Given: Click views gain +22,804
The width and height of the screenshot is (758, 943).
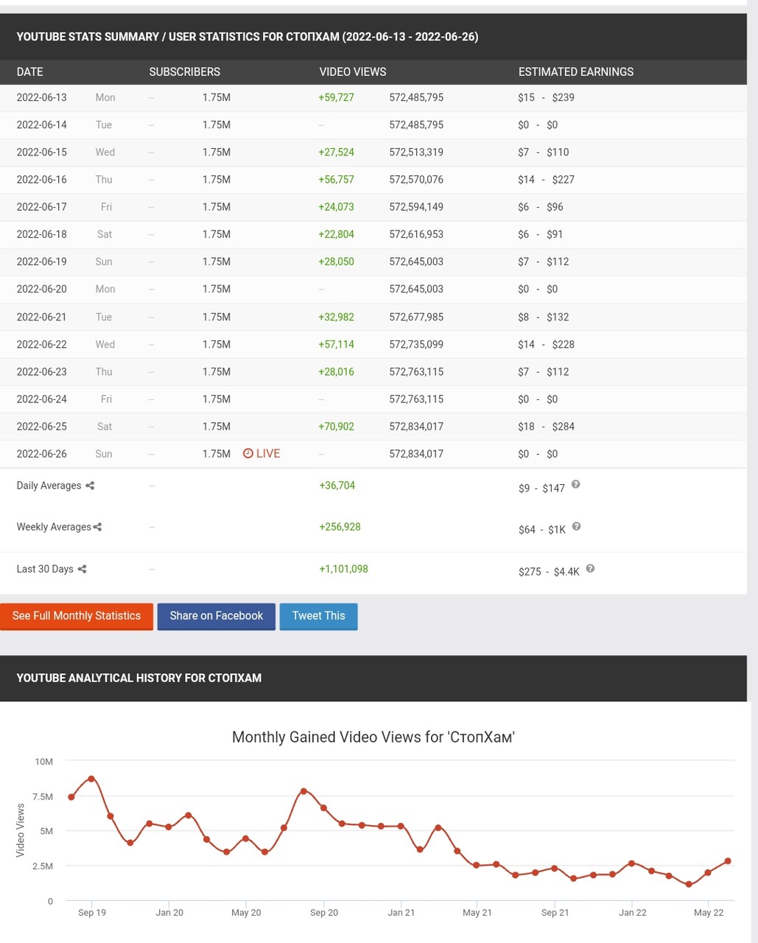Looking at the screenshot, I should tap(337, 234).
